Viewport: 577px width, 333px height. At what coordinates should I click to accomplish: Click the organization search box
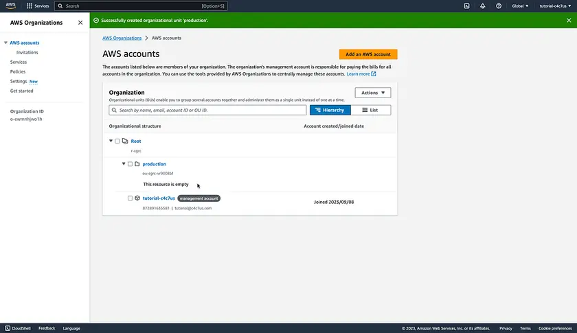pyautogui.click(x=207, y=110)
